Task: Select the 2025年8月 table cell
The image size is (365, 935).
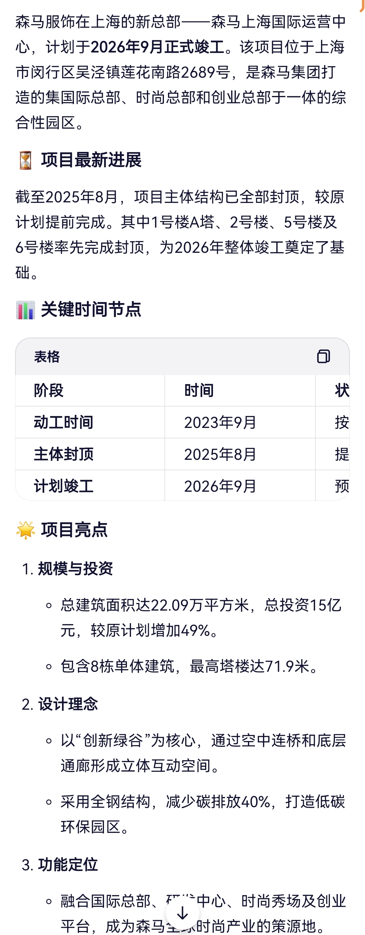Action: pyautogui.click(x=220, y=454)
